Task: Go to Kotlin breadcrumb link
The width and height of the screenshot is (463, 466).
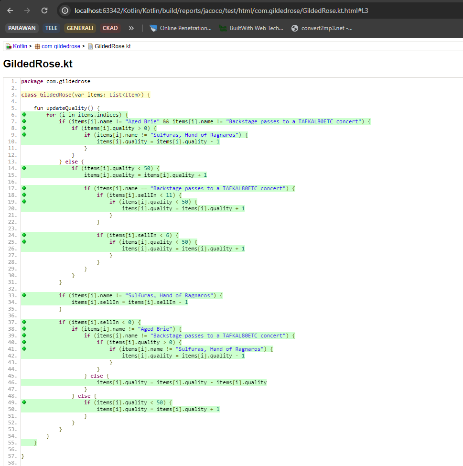Action: (x=20, y=46)
